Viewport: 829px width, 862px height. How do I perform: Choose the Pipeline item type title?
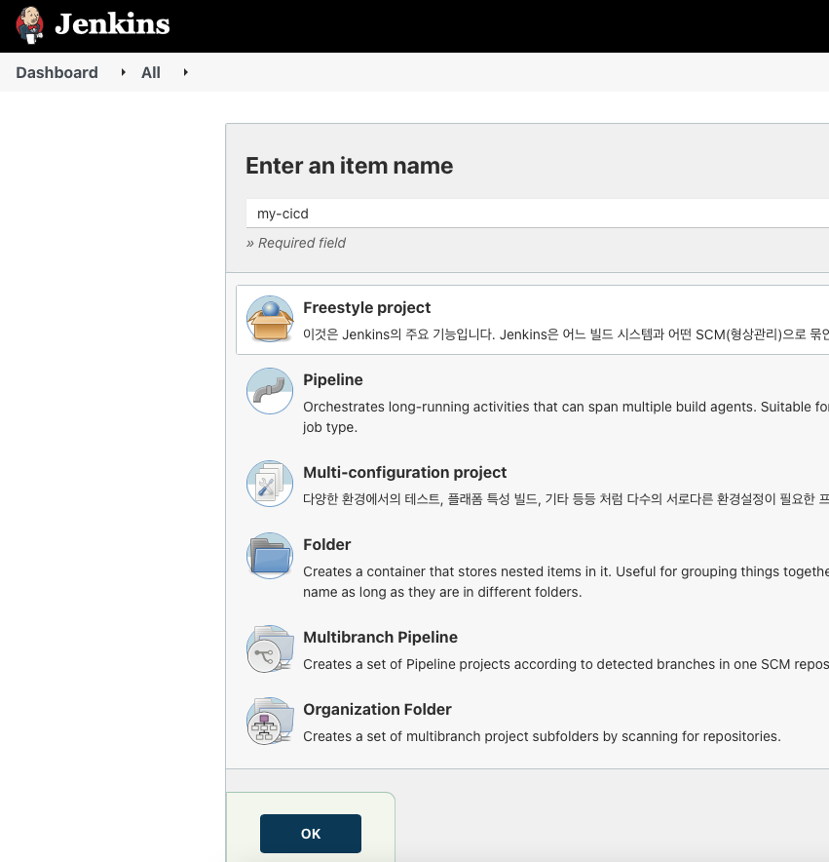coord(333,379)
